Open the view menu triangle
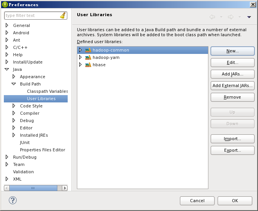This screenshot has width=258, height=211. click(249, 17)
